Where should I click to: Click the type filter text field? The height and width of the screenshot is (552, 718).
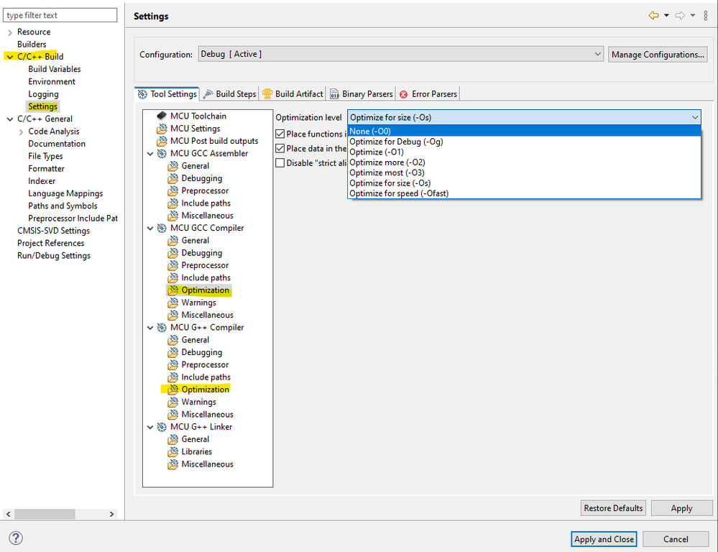(x=60, y=15)
